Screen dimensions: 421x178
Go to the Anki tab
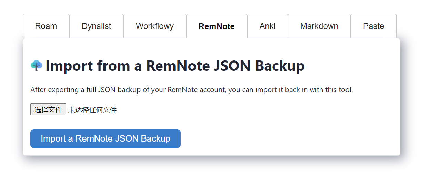point(267,26)
